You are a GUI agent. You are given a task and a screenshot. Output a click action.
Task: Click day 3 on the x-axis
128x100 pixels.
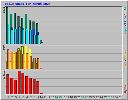pyautogui.click(x=16, y=97)
